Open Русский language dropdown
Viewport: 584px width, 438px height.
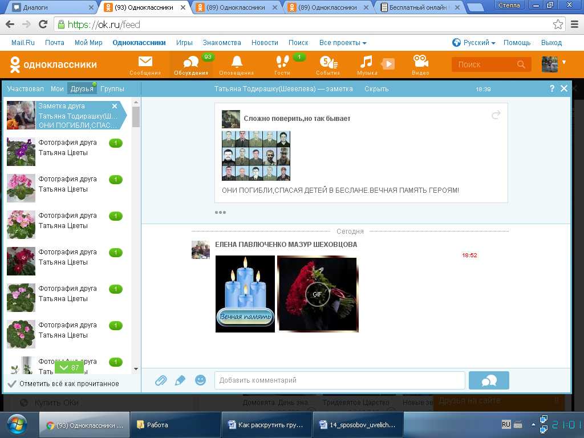point(474,43)
